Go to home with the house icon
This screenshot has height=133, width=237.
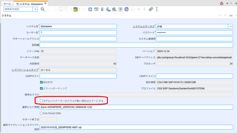click(221, 3)
